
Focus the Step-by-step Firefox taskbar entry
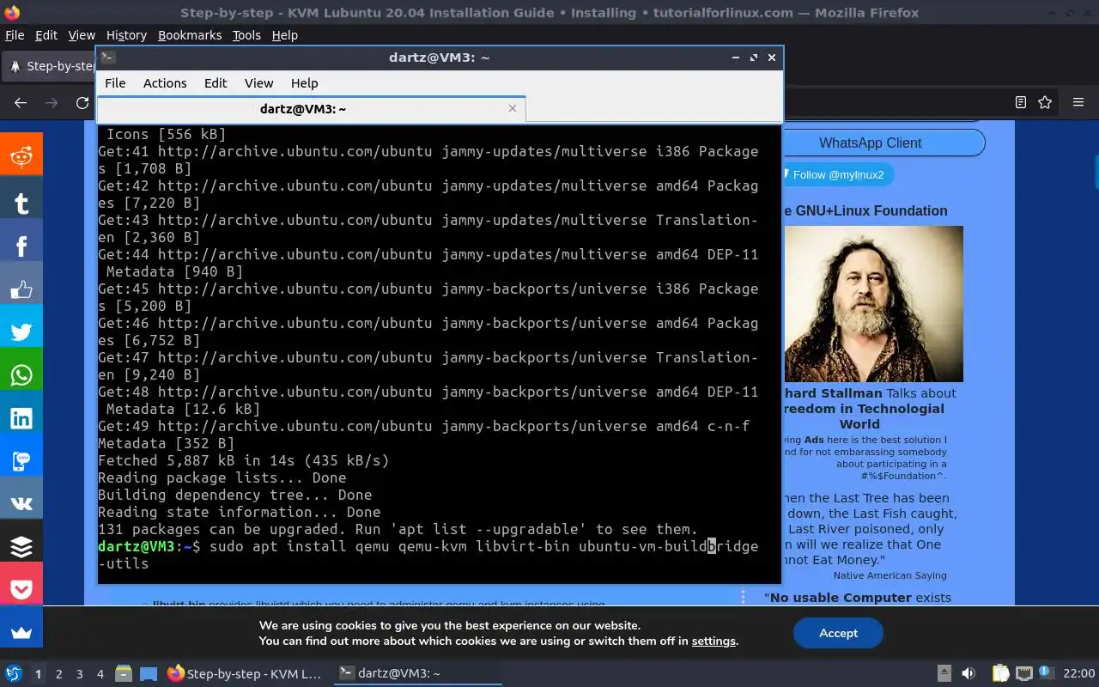coord(245,673)
